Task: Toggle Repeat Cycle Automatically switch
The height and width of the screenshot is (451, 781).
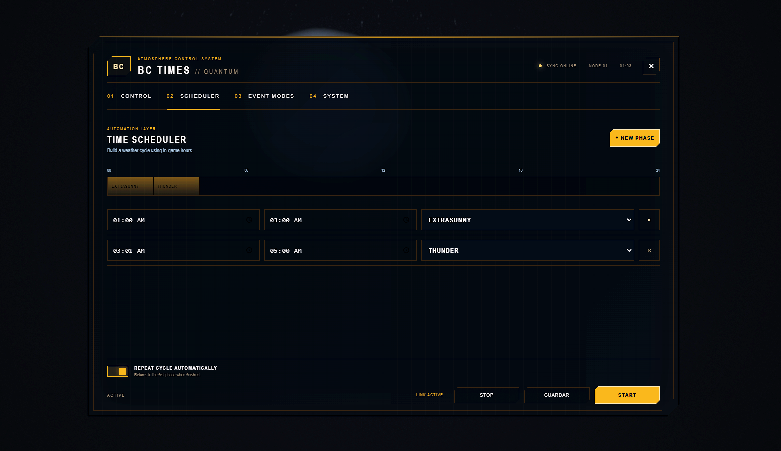Action: tap(118, 371)
